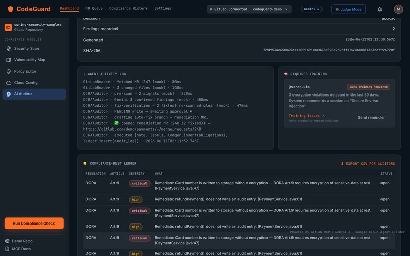This screenshot has height=256, width=410.
Task: Click the Cloud Config cloud icon
Action: (x=9, y=83)
